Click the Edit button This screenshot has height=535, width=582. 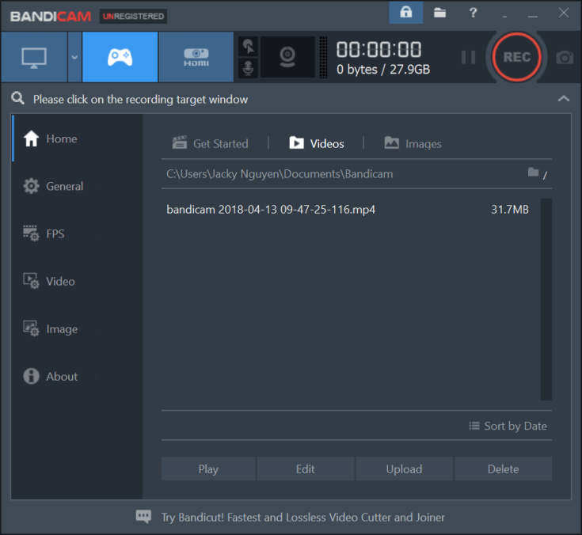(305, 469)
